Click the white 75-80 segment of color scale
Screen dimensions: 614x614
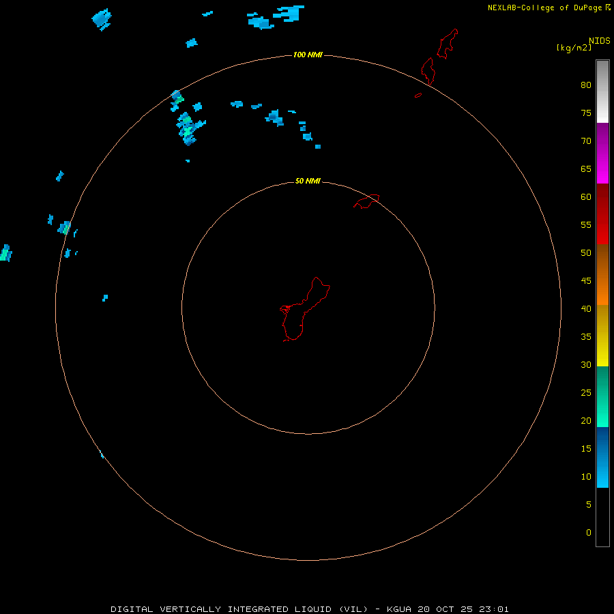(602, 91)
